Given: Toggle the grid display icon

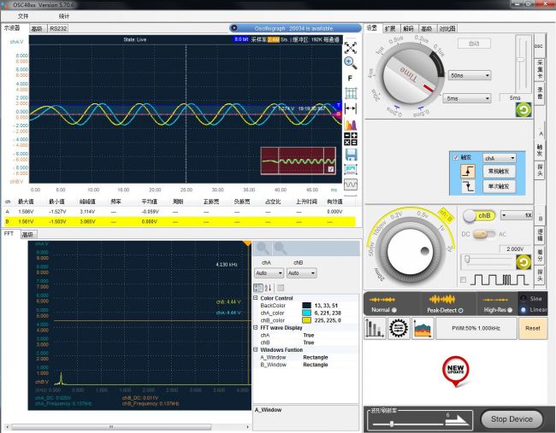Looking at the screenshot, I should pos(351,93).
